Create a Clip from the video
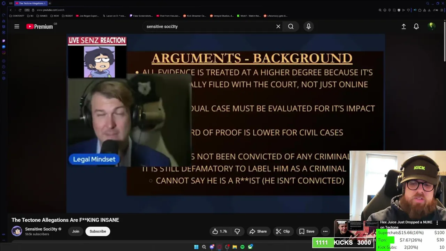The width and height of the screenshot is (446, 251). pos(283,231)
